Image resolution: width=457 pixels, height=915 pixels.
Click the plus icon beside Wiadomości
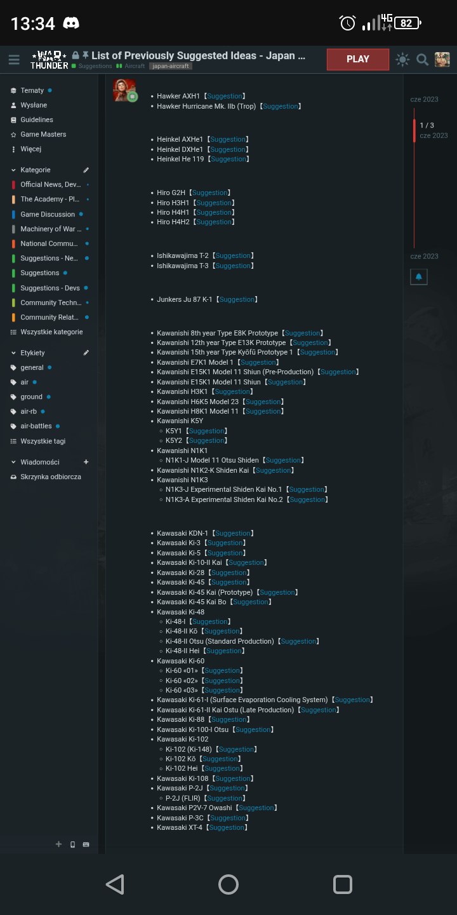coord(86,462)
